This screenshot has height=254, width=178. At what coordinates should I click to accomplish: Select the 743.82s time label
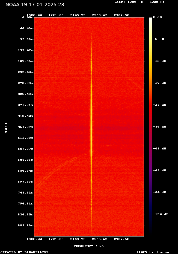pyautogui.click(x=25, y=193)
